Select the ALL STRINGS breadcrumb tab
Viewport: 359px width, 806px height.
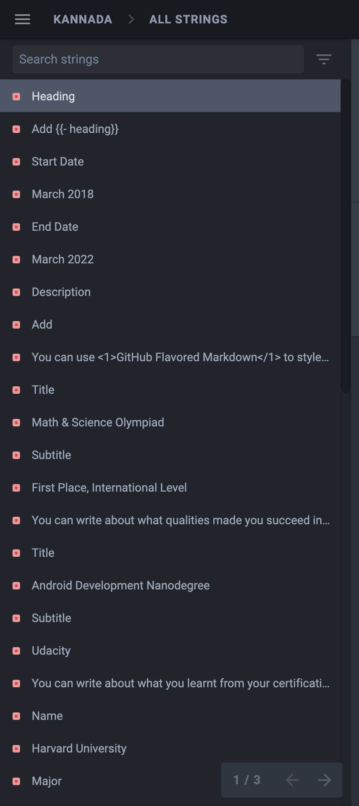pos(188,19)
